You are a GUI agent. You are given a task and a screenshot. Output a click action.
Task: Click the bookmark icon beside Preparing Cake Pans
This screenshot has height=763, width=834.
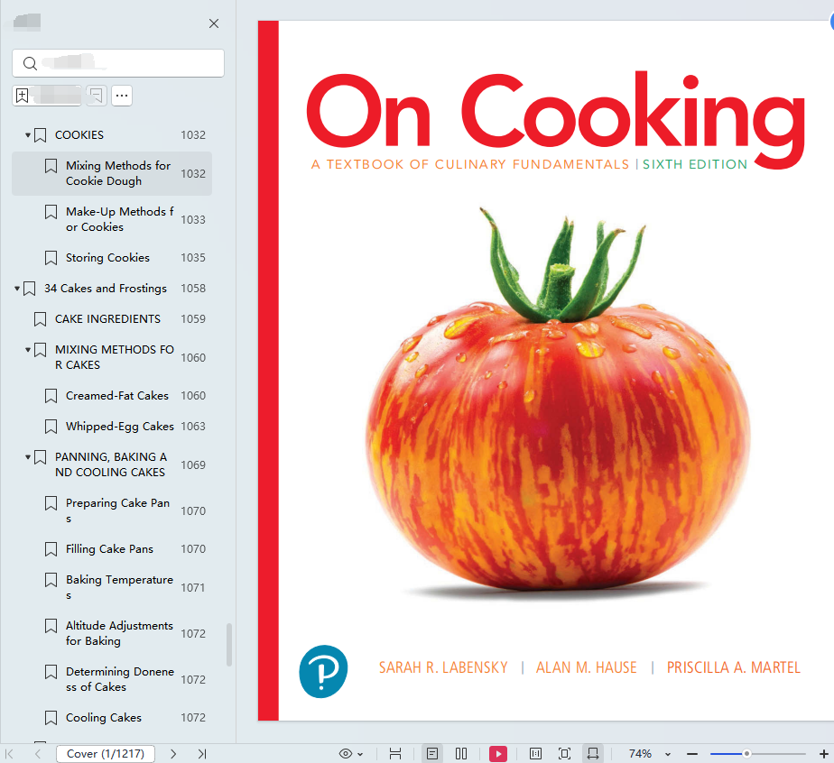click(51, 503)
